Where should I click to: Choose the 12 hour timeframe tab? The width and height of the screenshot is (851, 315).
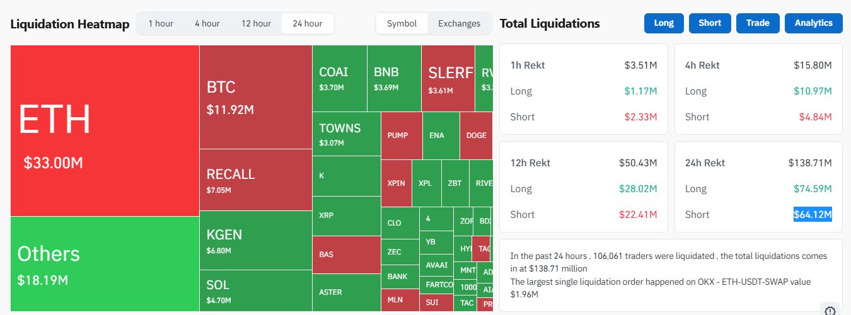point(256,23)
